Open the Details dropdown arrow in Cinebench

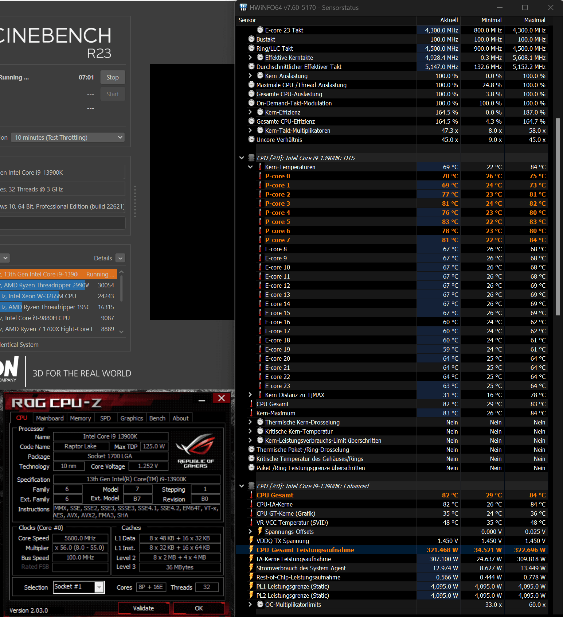tap(120, 258)
